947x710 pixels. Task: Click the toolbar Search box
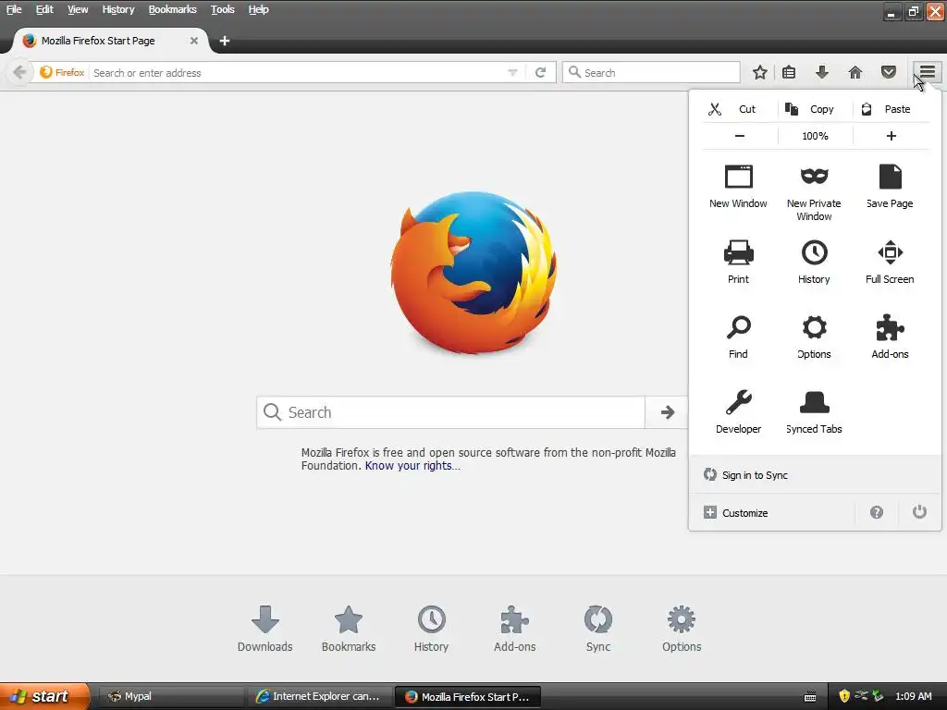tap(651, 72)
